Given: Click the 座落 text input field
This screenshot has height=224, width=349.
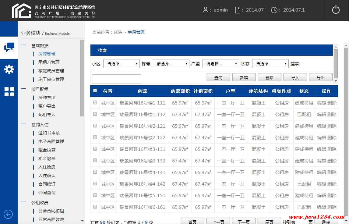Looking at the screenshot, I should [116, 79].
